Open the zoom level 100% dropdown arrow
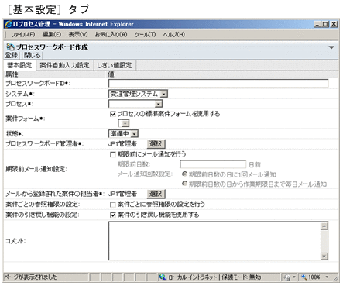343x286 pixels. point(327,277)
